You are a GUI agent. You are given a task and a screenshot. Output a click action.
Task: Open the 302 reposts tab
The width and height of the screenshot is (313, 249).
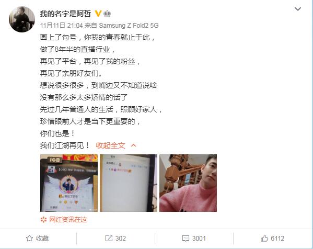point(115,238)
